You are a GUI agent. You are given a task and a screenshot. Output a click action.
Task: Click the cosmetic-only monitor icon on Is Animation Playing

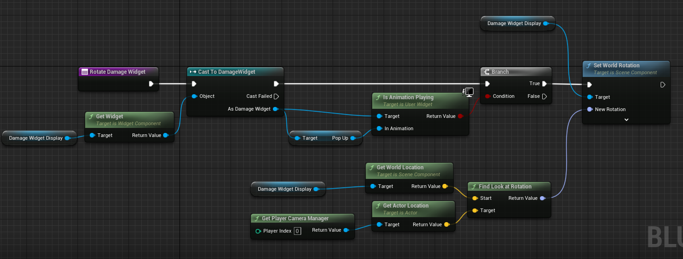point(469,92)
